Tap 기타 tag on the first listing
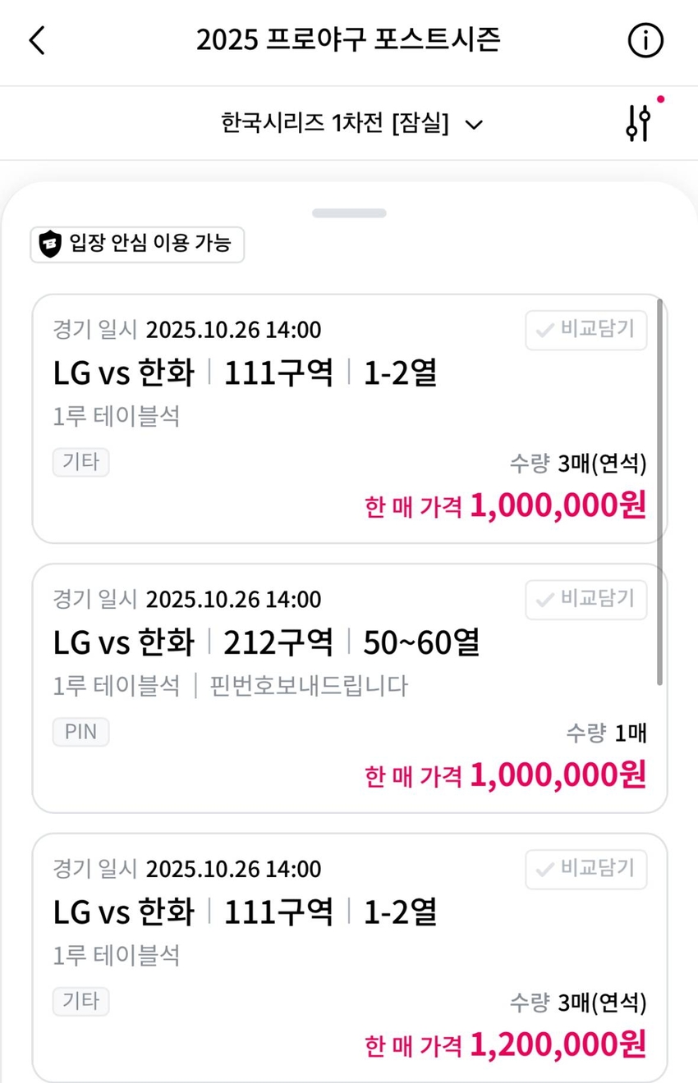Screen dimensions: 698x1083 [x=80, y=462]
